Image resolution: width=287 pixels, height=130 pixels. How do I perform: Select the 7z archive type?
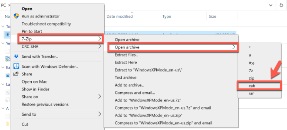point(251,71)
